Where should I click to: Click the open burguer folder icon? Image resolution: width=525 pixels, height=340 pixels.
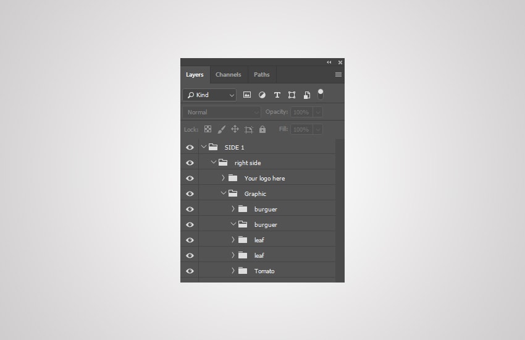coord(243,224)
